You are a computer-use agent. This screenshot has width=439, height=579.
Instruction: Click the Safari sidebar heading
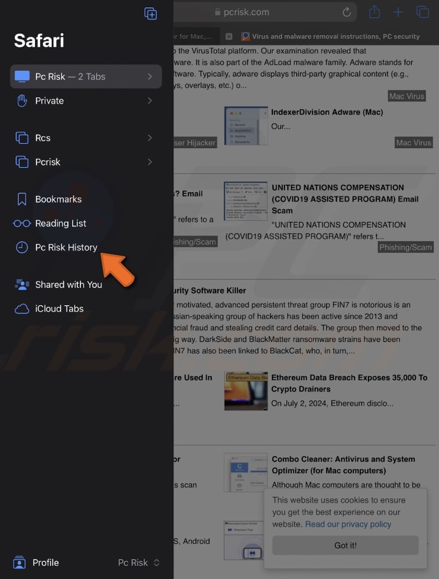coord(39,41)
